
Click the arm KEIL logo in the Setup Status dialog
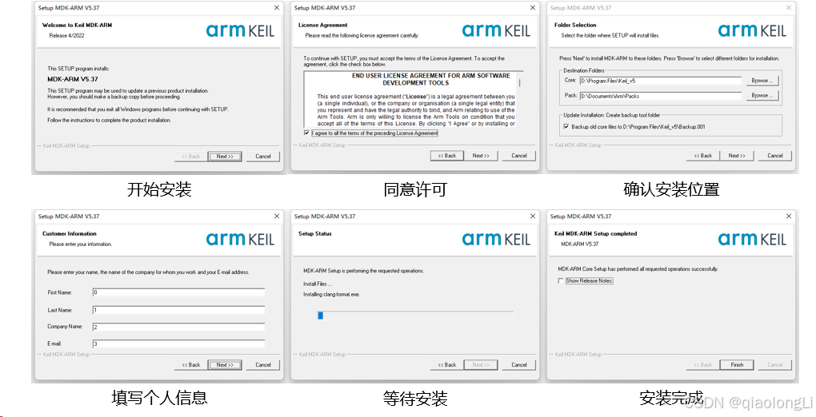coord(496,239)
